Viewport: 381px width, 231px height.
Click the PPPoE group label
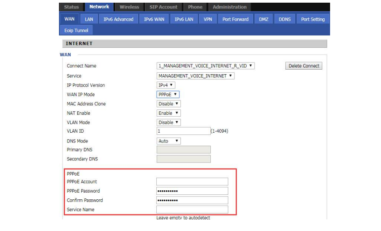tap(73, 174)
